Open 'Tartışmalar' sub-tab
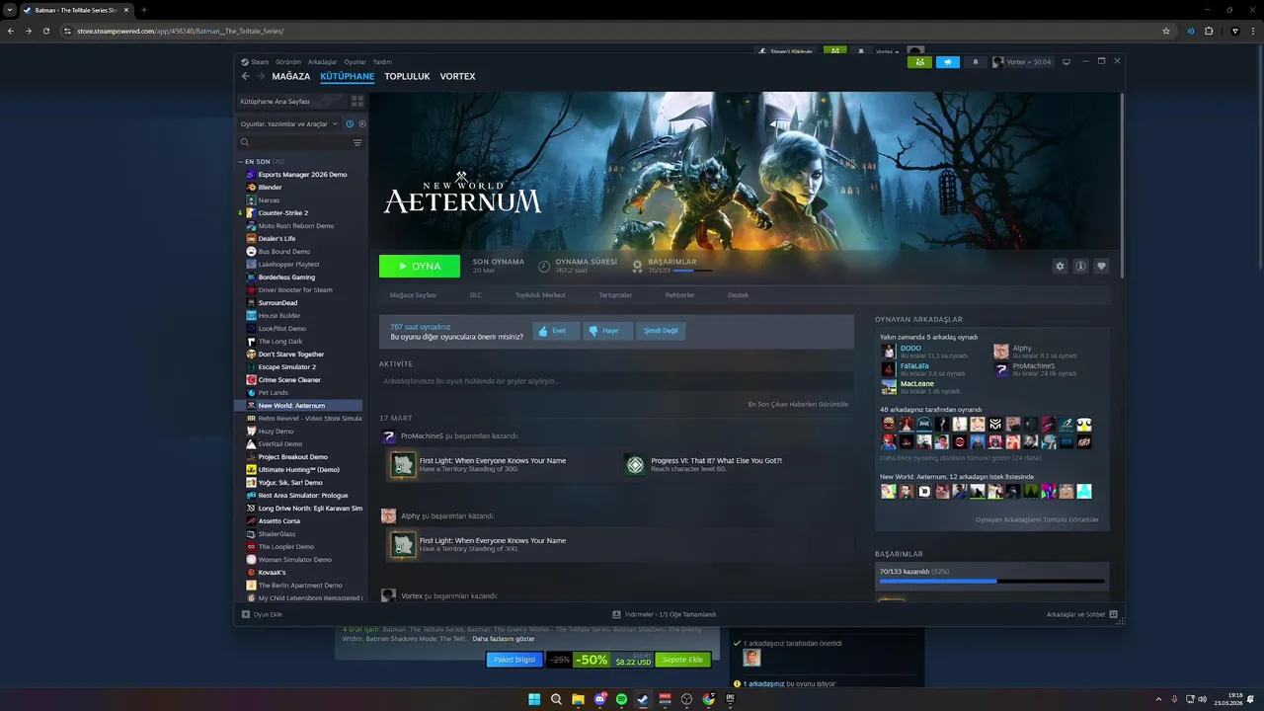 coord(615,295)
